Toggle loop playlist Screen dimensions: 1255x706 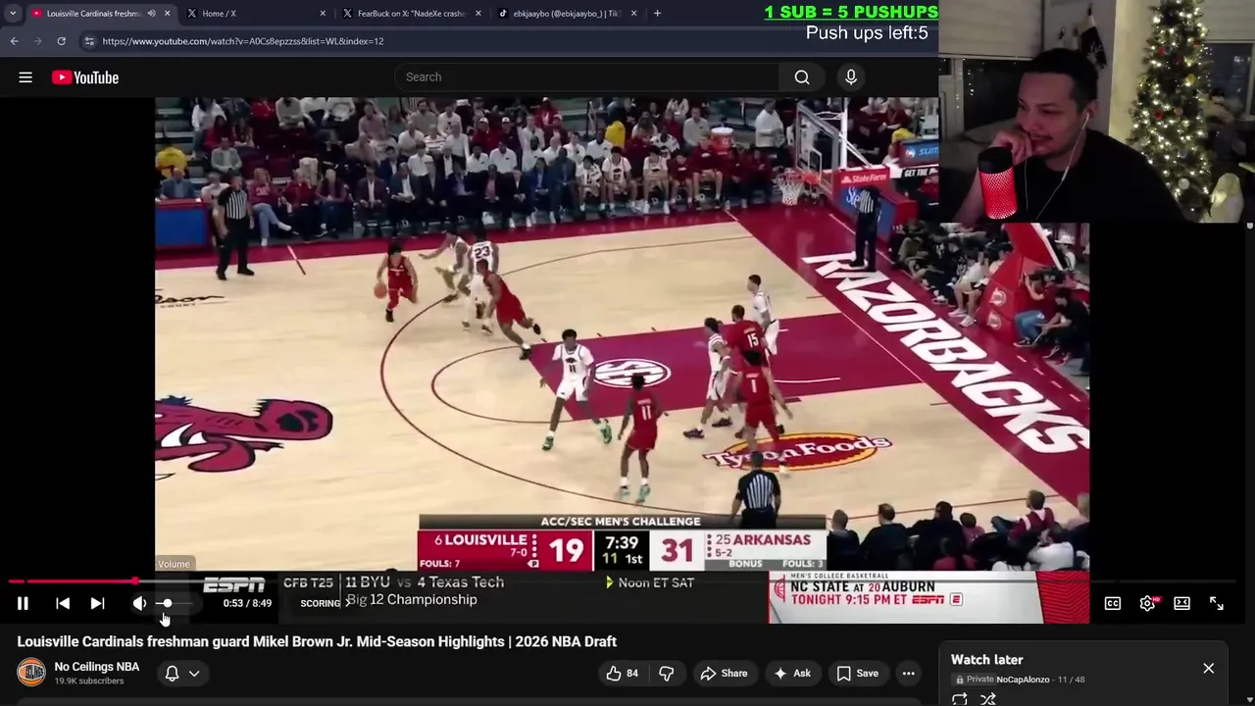[x=960, y=699]
